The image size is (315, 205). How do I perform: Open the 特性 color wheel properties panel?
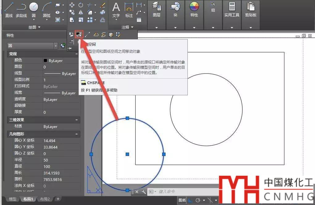tap(194, 9)
